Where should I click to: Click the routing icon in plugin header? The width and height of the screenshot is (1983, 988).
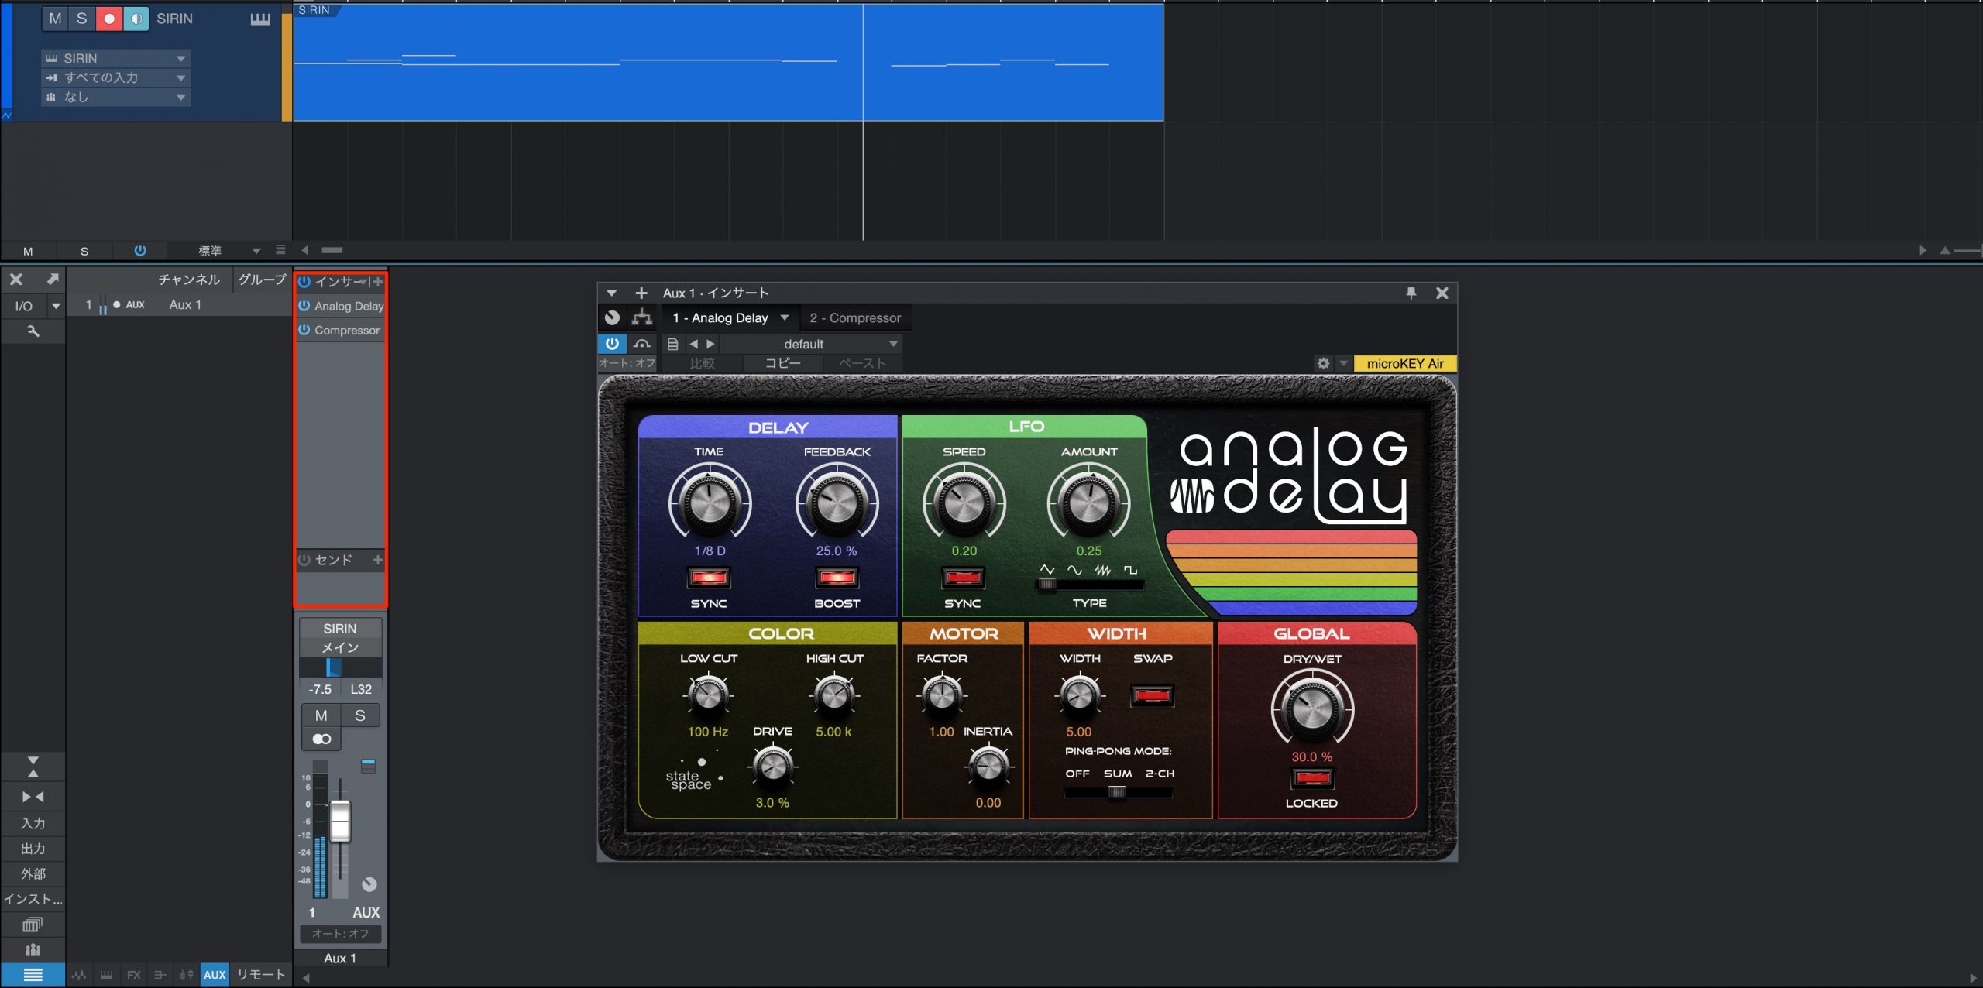(641, 317)
